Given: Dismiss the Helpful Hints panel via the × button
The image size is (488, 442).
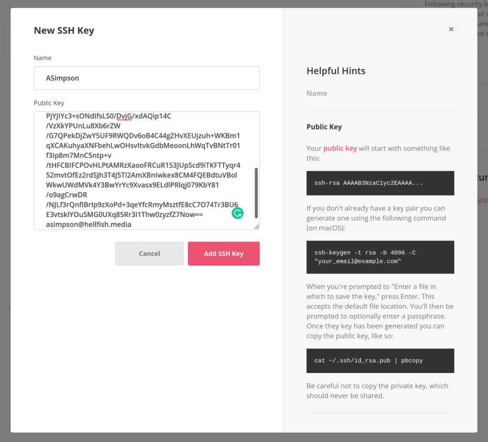Looking at the screenshot, I should 451,29.
